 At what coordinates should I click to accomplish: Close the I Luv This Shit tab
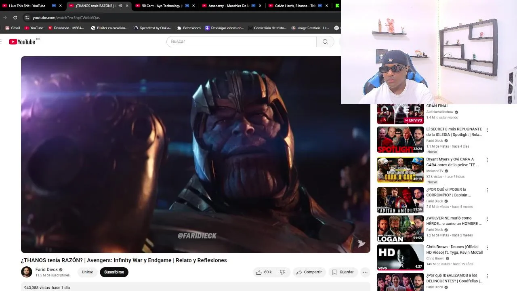(61, 6)
